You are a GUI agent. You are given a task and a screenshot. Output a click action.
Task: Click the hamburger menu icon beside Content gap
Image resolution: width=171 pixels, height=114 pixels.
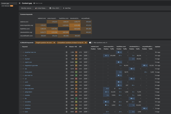[20, 3]
